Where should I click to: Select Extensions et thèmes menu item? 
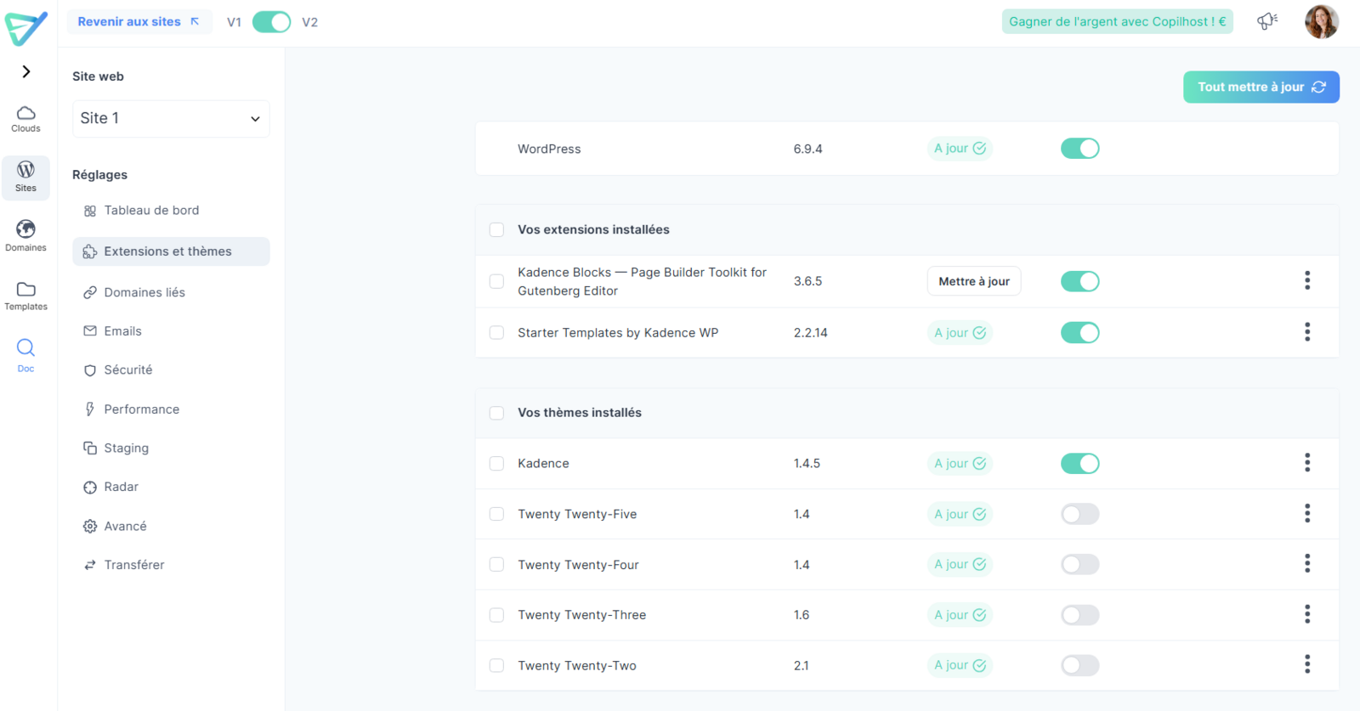[171, 251]
